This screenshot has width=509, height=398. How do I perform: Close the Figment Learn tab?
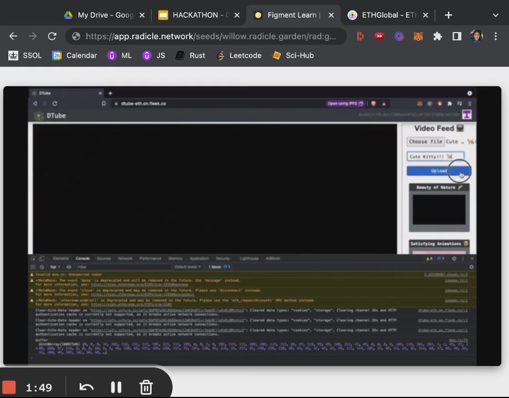click(x=331, y=15)
